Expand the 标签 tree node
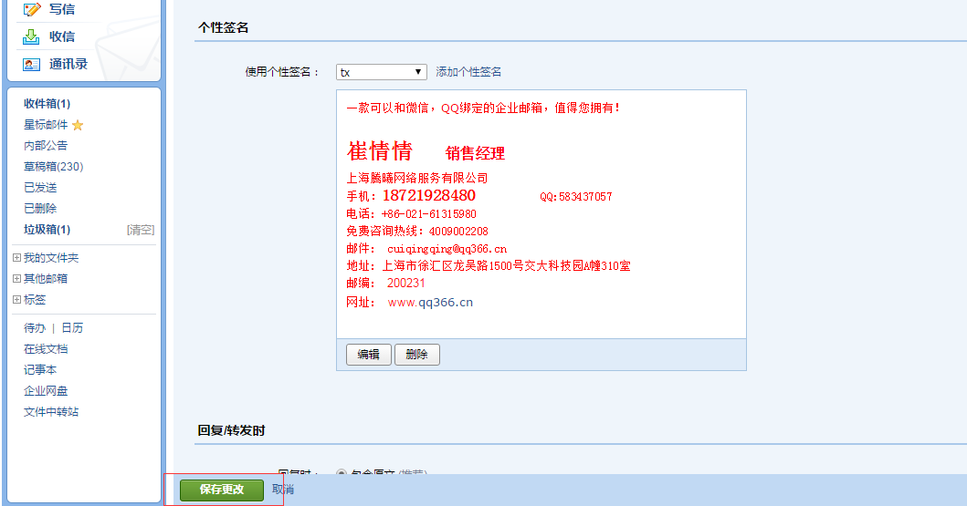This screenshot has height=506, width=967. tap(16, 300)
